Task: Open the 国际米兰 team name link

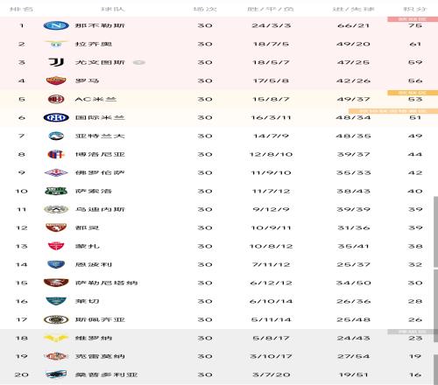Action: 100,117
